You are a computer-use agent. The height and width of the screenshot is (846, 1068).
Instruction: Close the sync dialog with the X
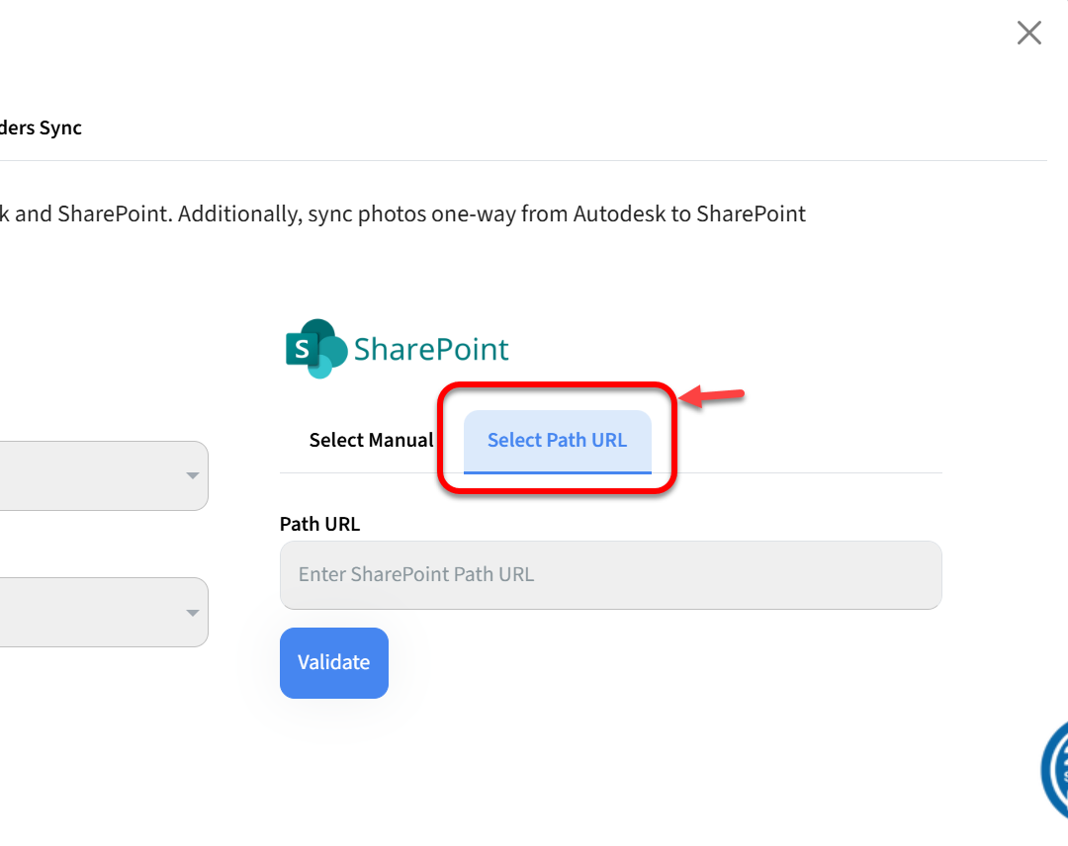point(1029,34)
